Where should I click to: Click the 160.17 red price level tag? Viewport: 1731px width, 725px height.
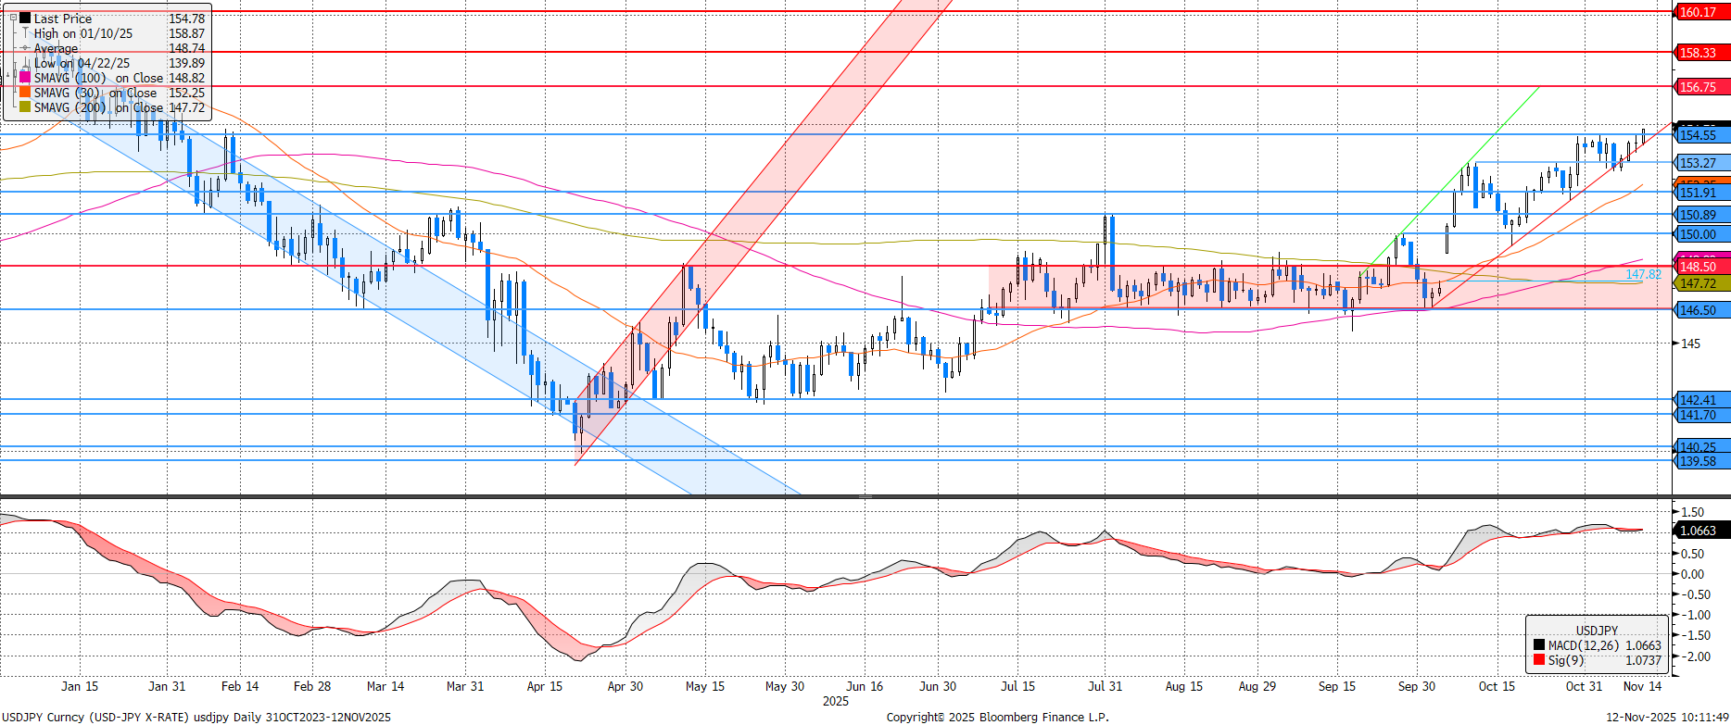tap(1701, 12)
